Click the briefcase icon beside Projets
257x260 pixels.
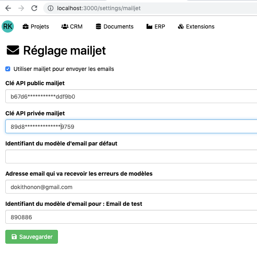26,26
